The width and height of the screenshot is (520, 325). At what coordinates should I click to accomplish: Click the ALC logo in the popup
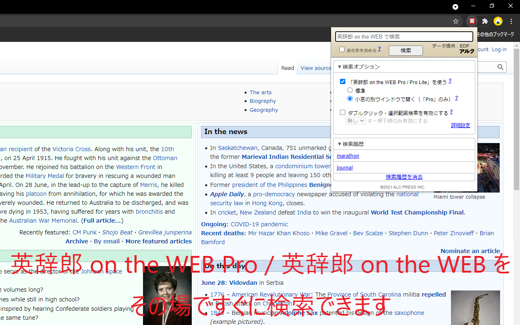pyautogui.click(x=466, y=52)
